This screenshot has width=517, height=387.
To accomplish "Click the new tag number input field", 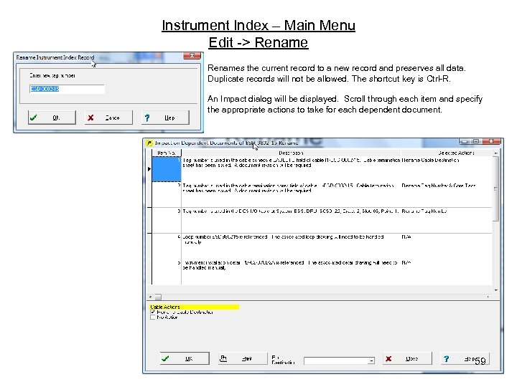I will [x=67, y=89].
